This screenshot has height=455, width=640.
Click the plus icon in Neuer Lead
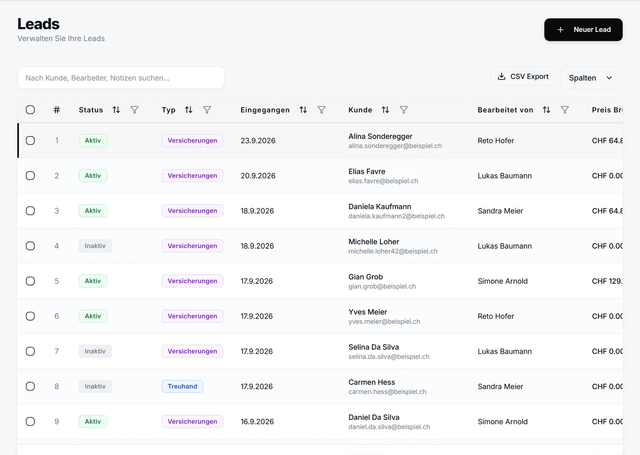click(x=560, y=30)
